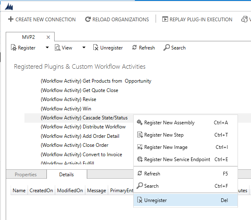Select Unregister Del in the context menu

pyautogui.click(x=185, y=200)
